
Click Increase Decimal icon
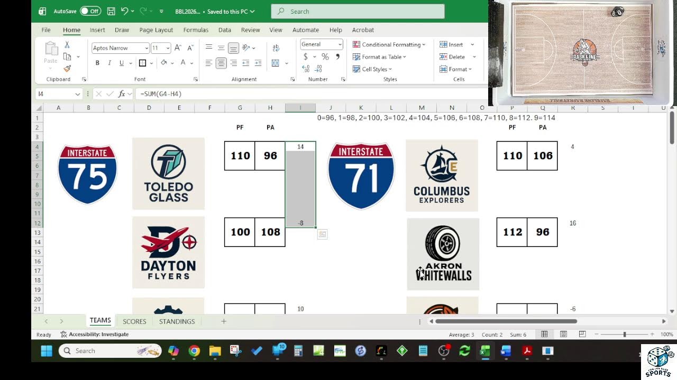[x=306, y=69]
